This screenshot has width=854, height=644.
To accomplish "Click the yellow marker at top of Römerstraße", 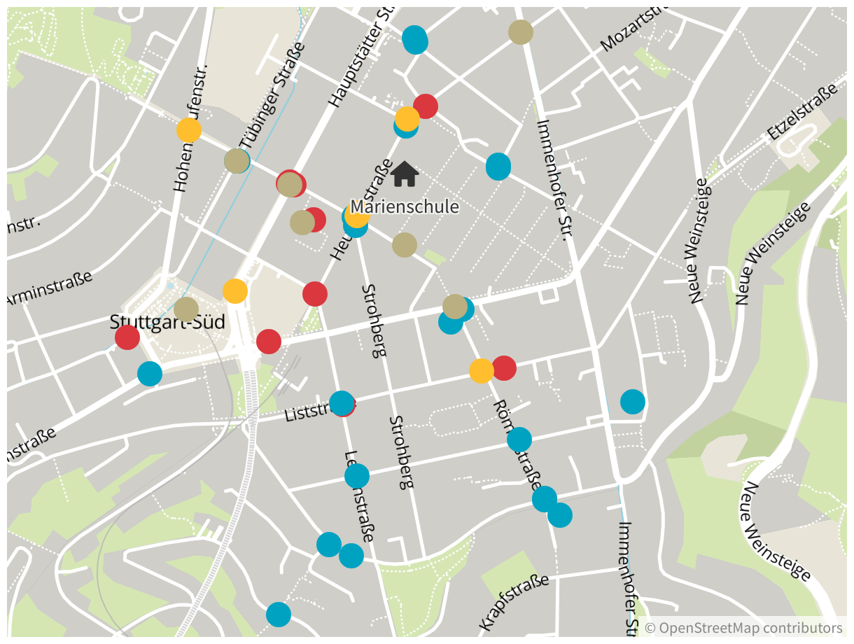I will tap(481, 371).
